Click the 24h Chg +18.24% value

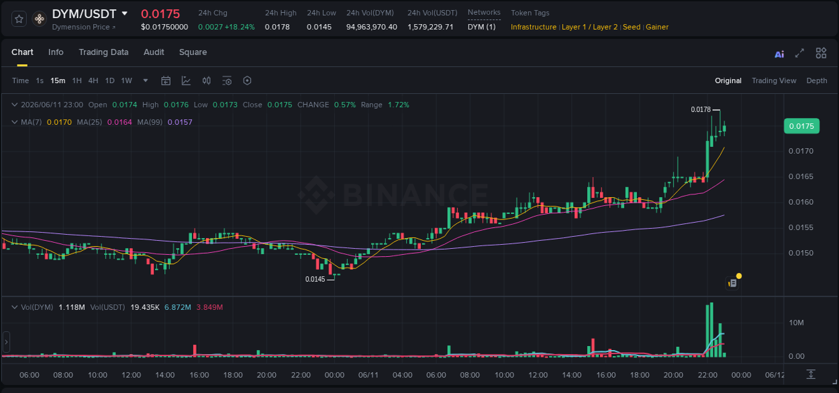pyautogui.click(x=239, y=27)
